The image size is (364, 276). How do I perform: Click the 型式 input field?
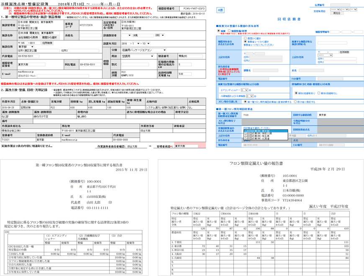135,64
